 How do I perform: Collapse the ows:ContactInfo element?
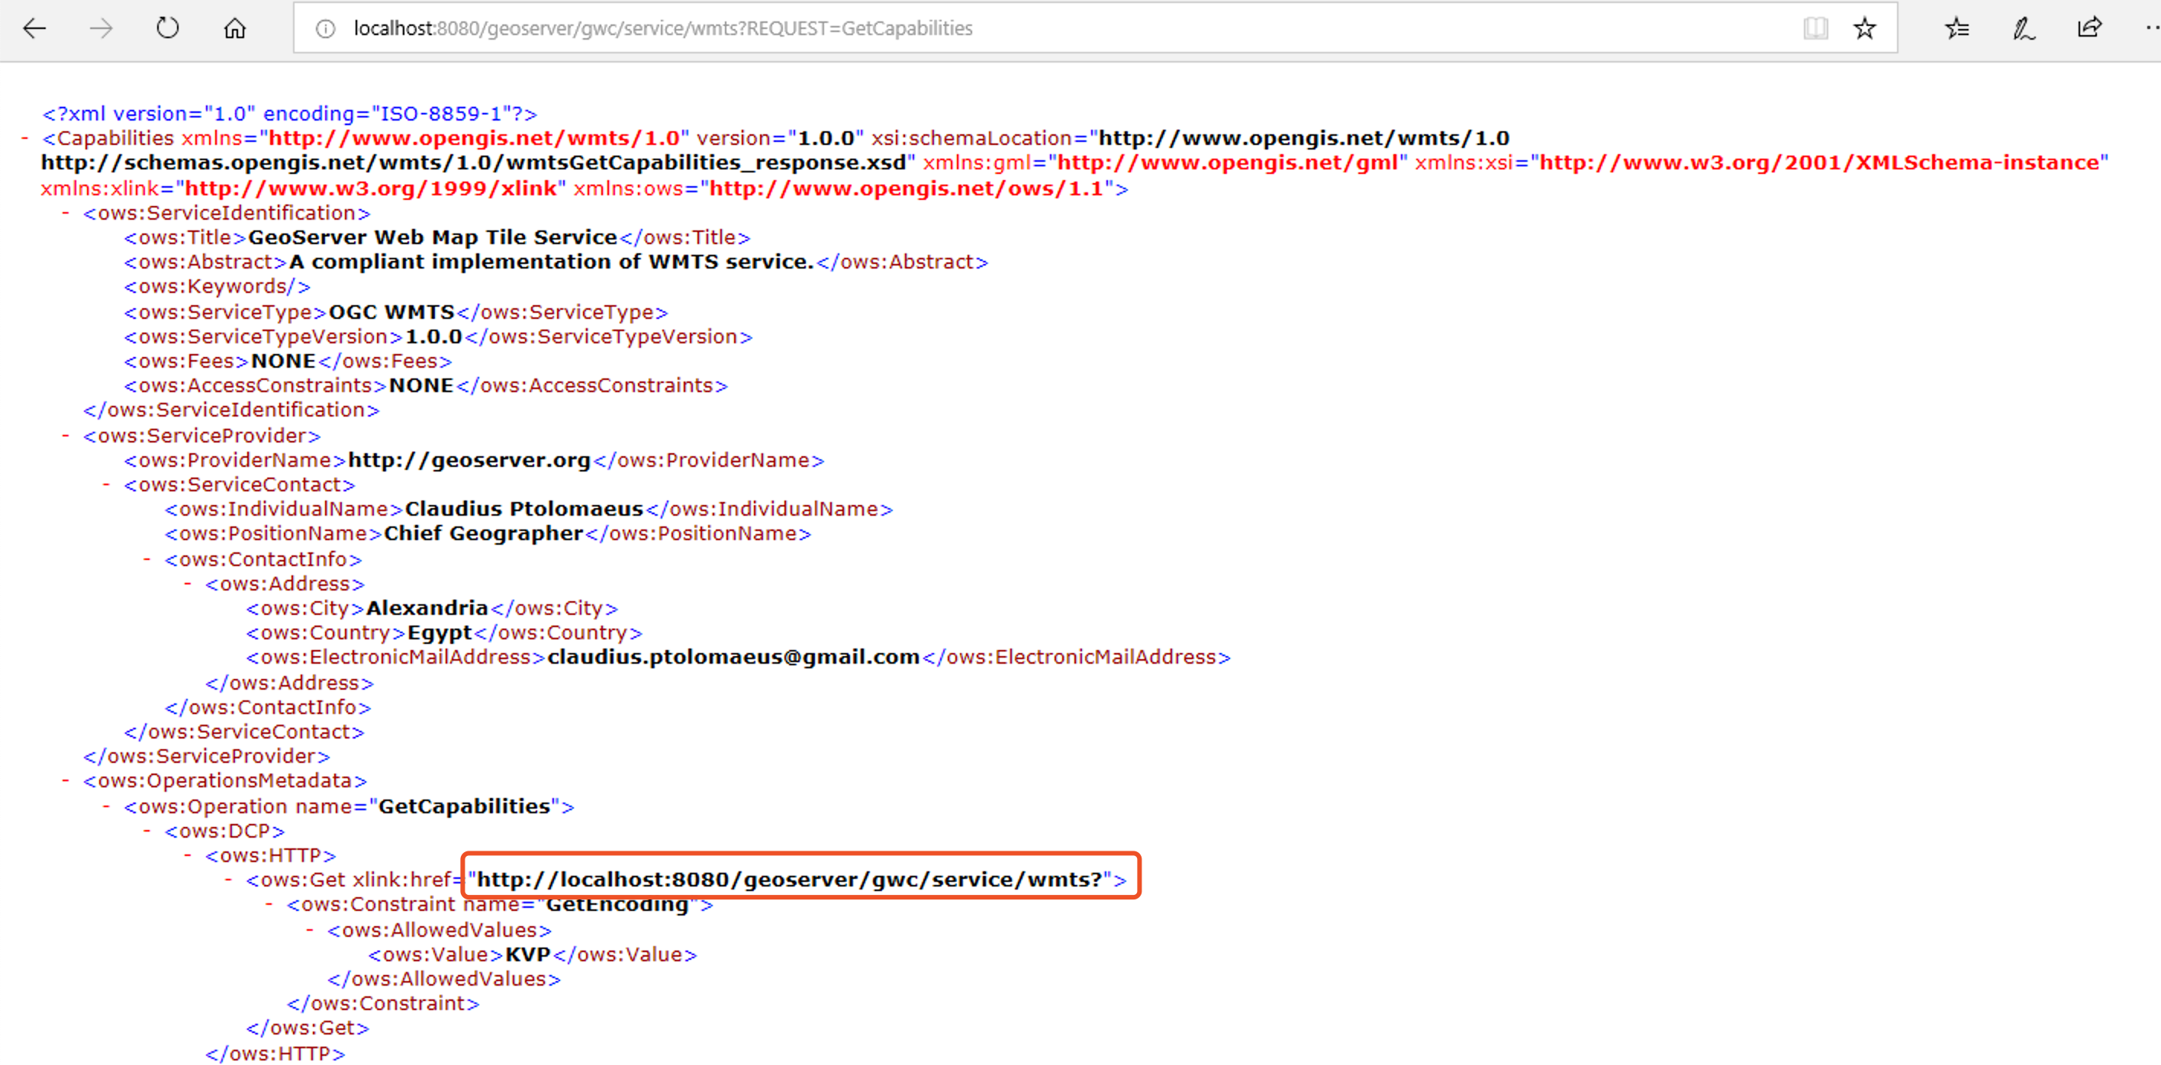147,558
